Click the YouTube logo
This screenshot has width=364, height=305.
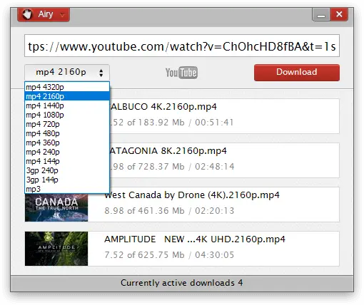(x=181, y=73)
